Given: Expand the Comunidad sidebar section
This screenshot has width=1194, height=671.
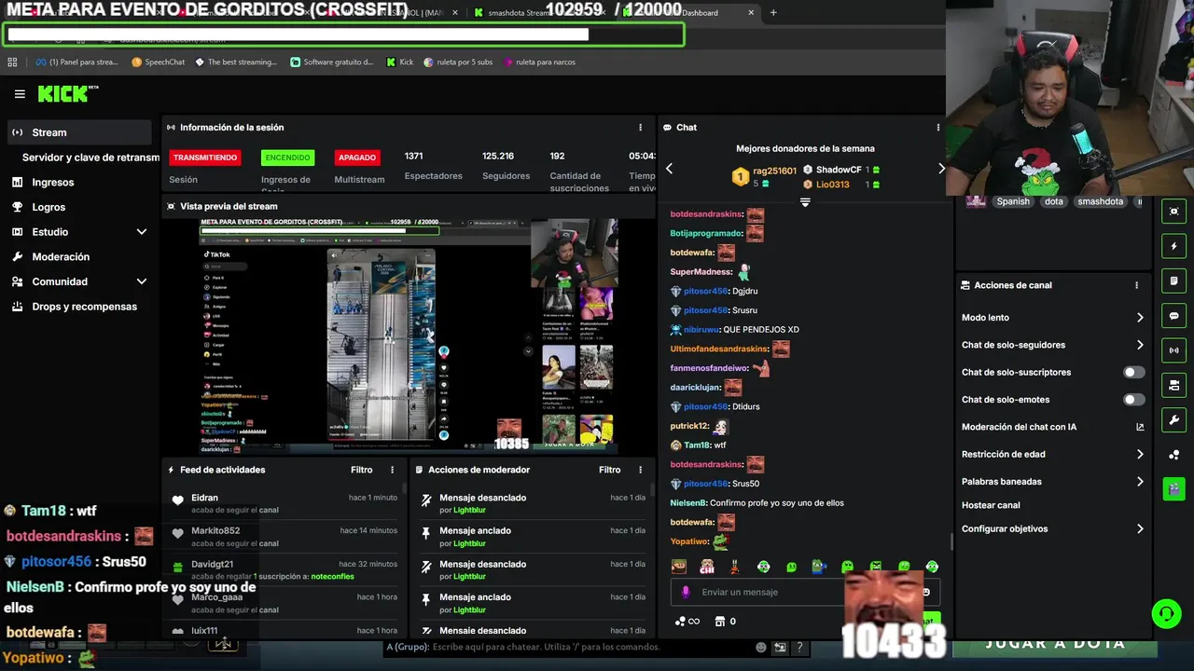Looking at the screenshot, I should coord(142,281).
